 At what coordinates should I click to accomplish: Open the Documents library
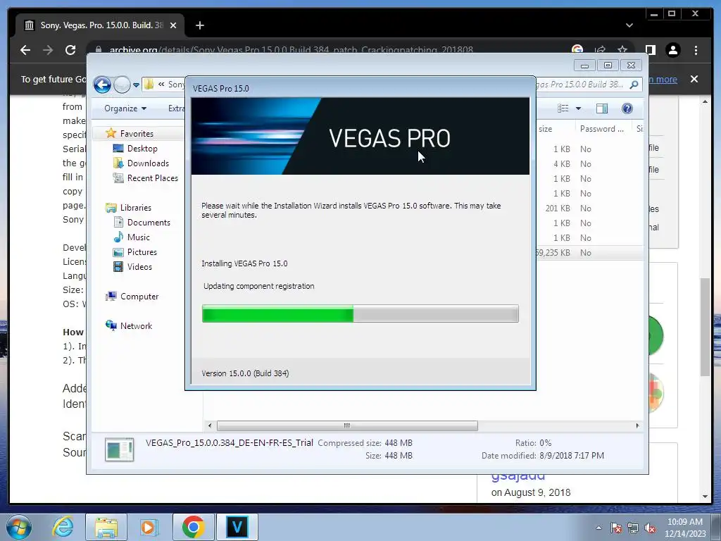point(149,222)
